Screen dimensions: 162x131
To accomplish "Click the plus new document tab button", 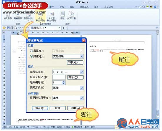I will click(63, 28).
